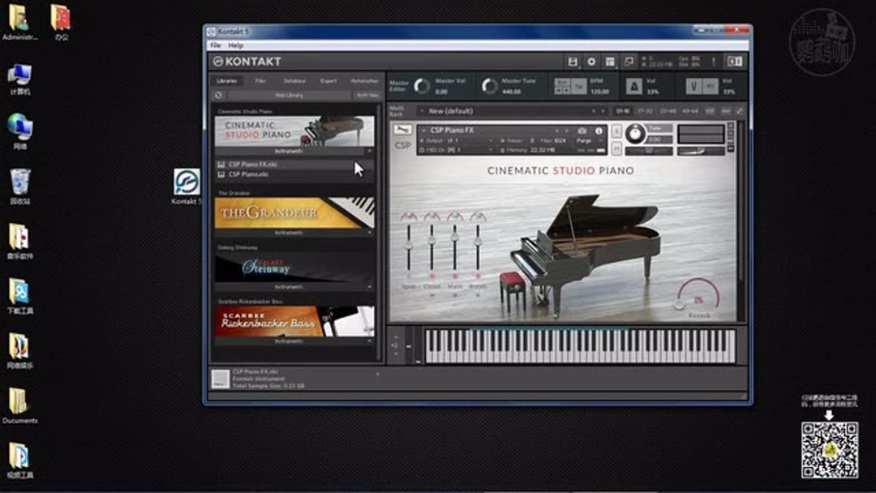Image resolution: width=876 pixels, height=493 pixels.
Task: Solo the CSP Piano FX instrument
Action: (616, 131)
